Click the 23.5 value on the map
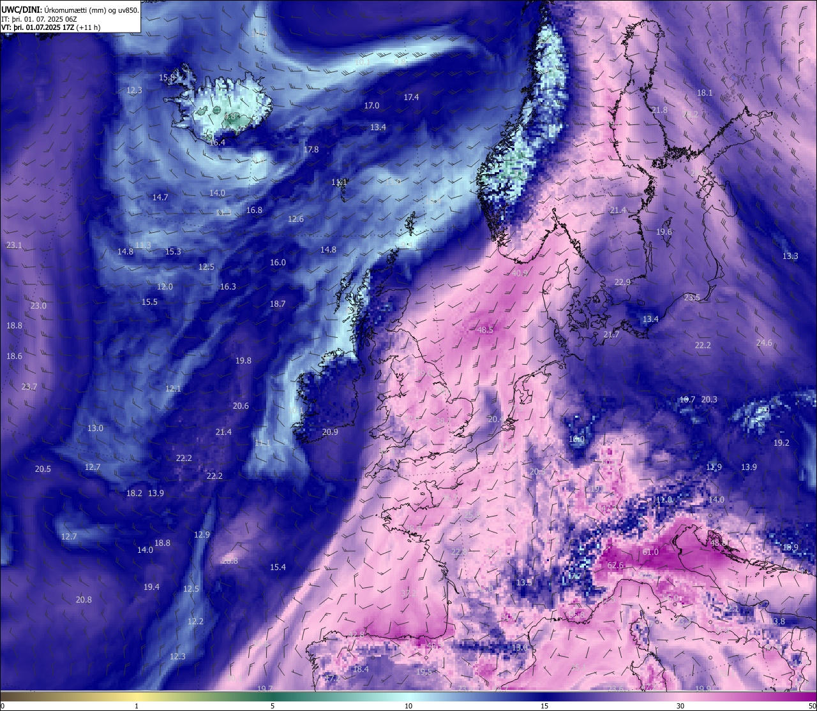The image size is (817, 711). 692,298
